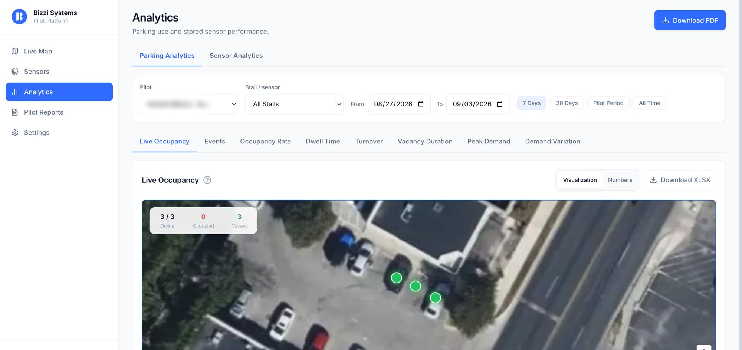Open the Live Occupancy tab

pyautogui.click(x=164, y=141)
